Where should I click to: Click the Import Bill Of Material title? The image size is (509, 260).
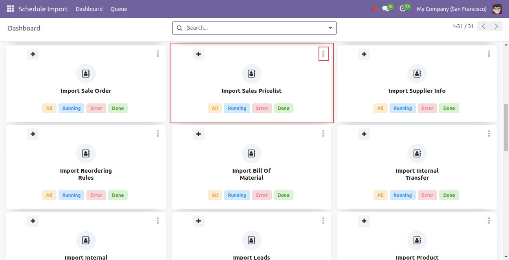(252, 174)
